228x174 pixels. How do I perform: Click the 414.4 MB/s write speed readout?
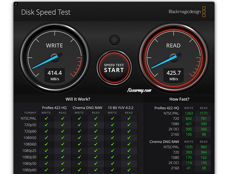[54, 75]
